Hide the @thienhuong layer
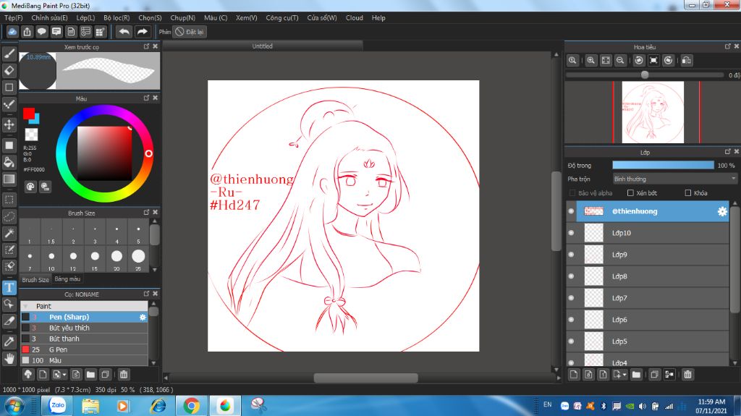The image size is (741, 416). [x=572, y=211]
